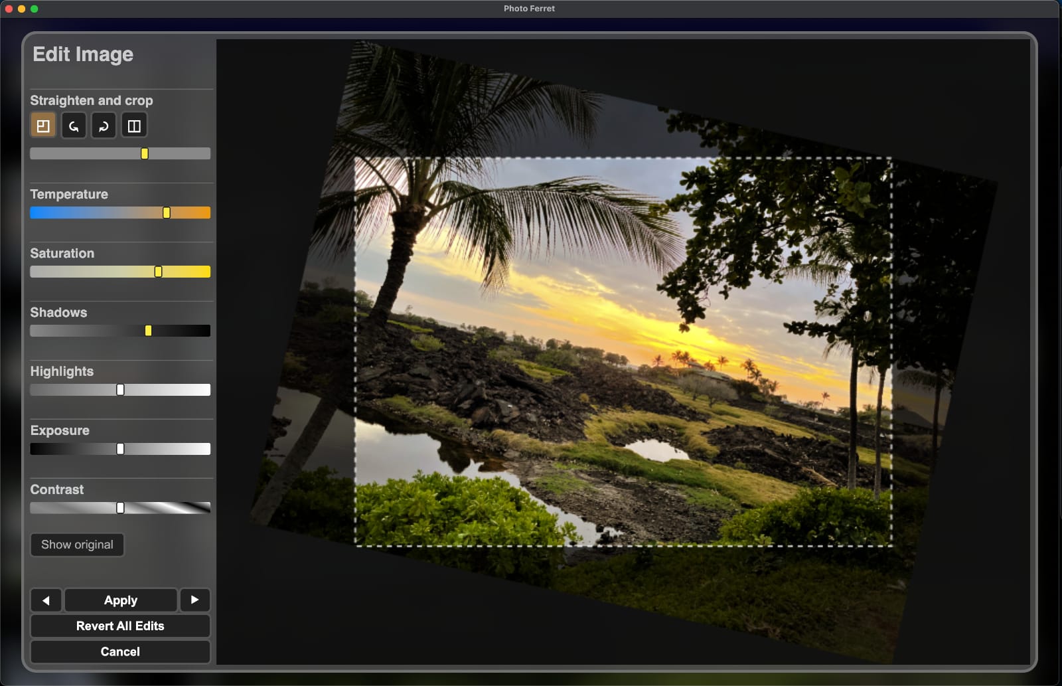Toggle the highlighted crop tool icon
The image size is (1062, 686).
point(43,126)
